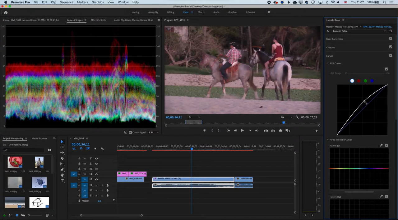
Task: Collapse the RGB Curves section
Action: point(327,63)
